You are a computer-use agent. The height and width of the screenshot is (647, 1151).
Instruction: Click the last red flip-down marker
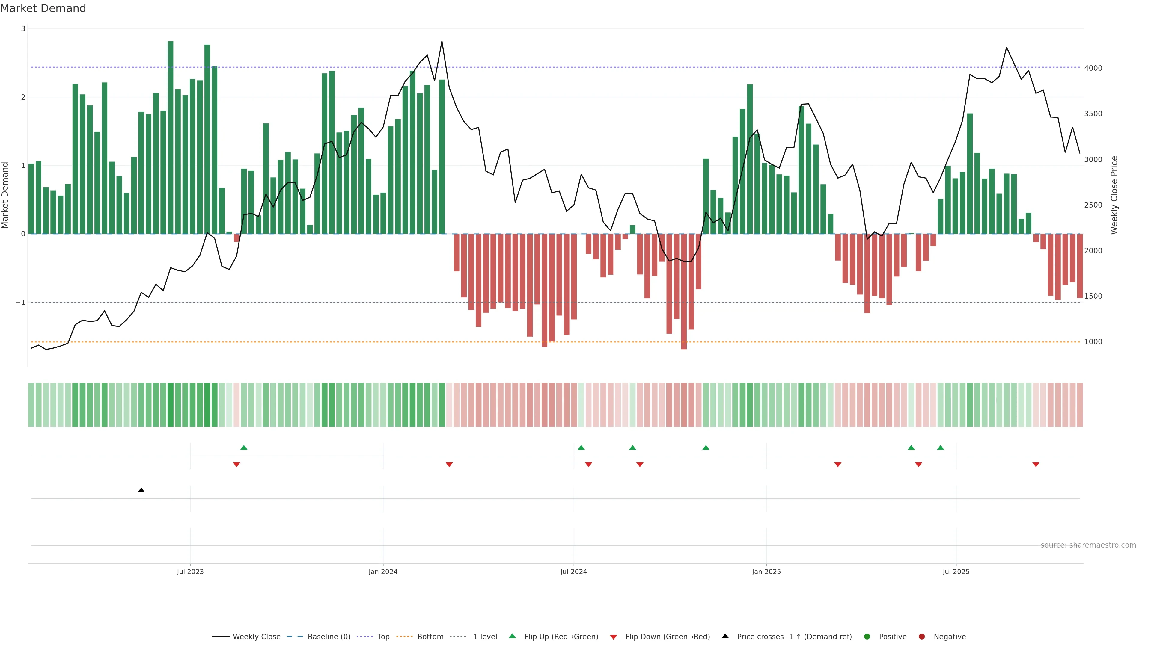coord(1036,465)
